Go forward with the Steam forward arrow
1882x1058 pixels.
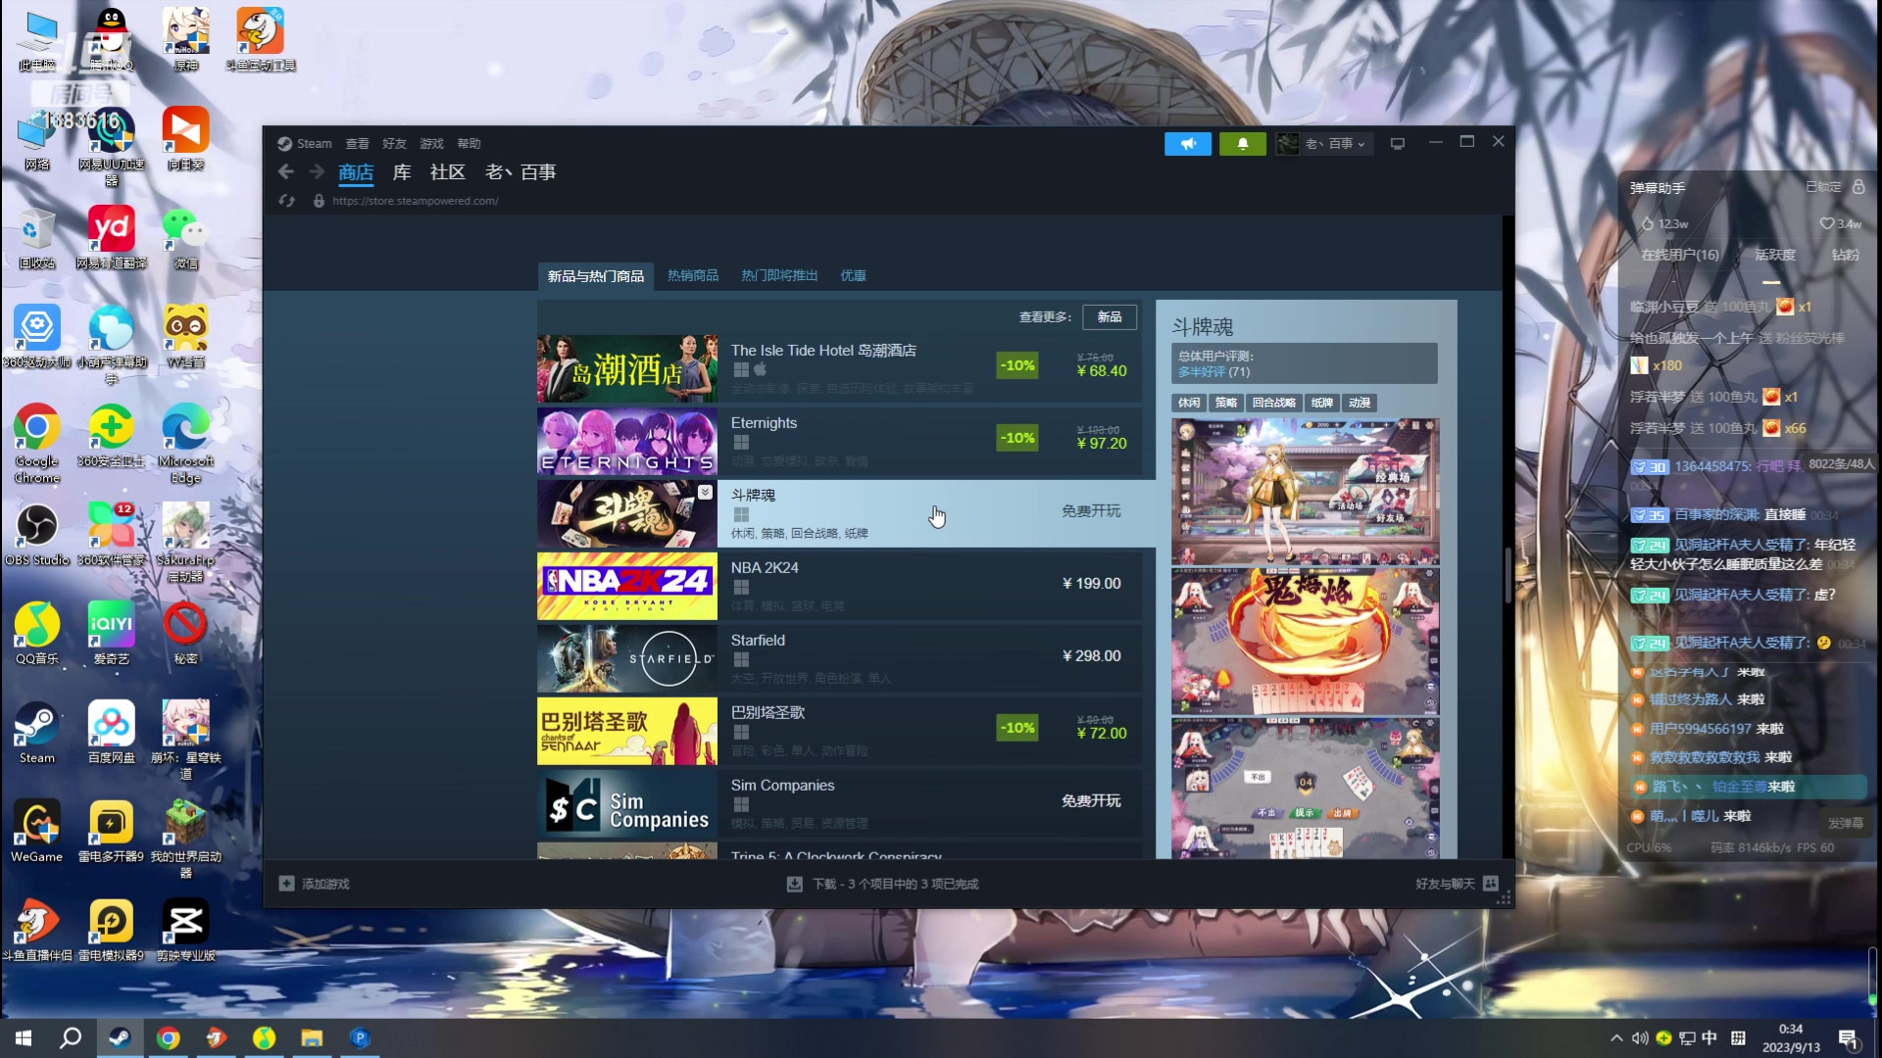[x=317, y=172]
